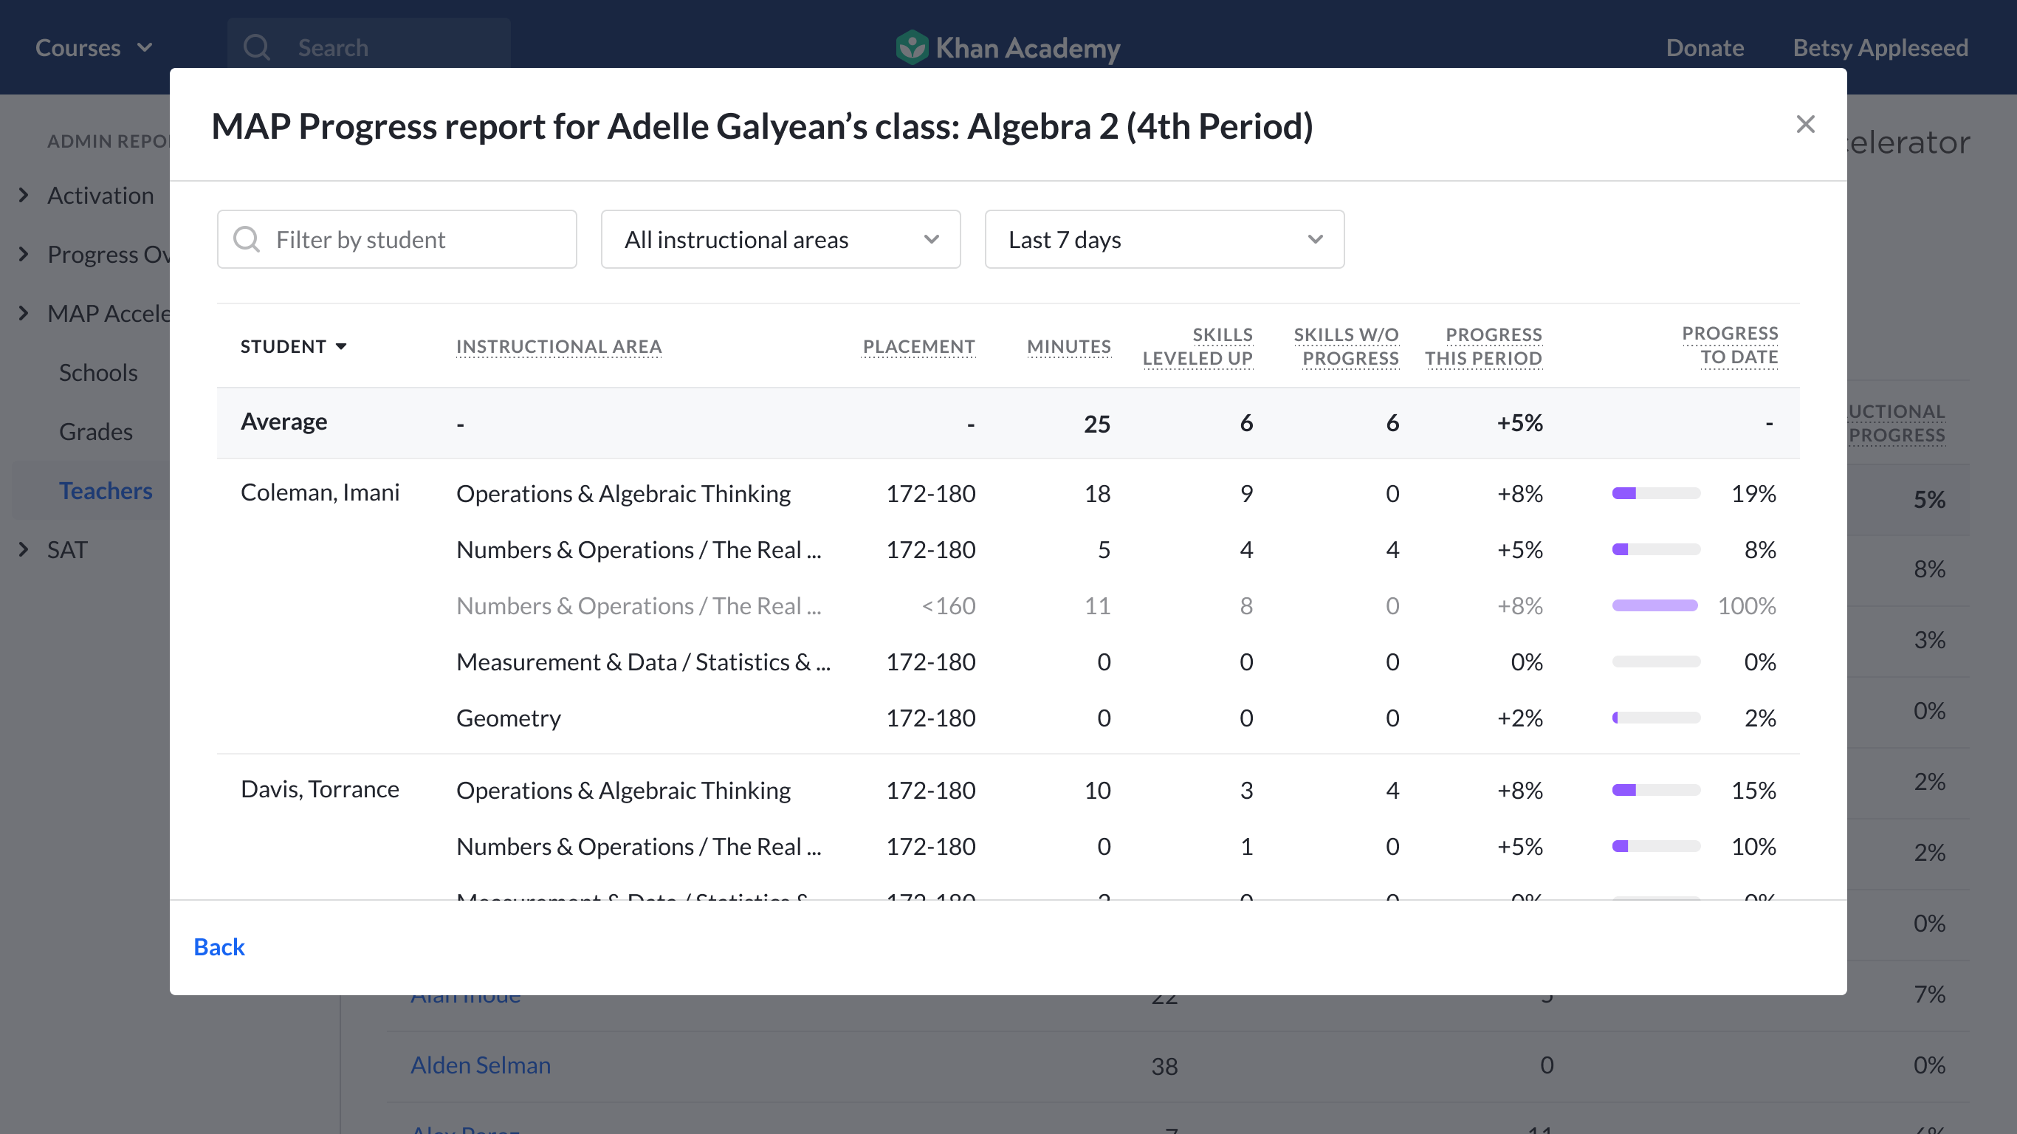Open Betsy Appleseed account menu

click(x=1880, y=48)
